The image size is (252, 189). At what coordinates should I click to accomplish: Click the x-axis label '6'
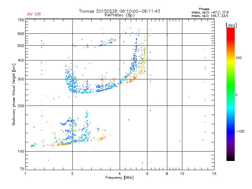pyautogui.click(x=147, y=174)
